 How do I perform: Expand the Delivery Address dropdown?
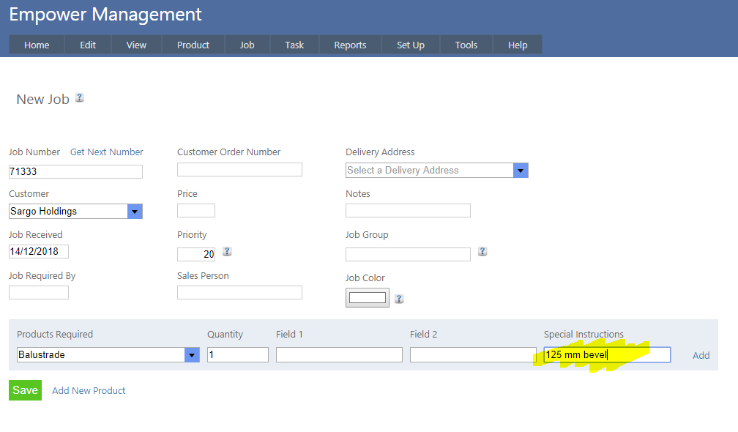(x=521, y=171)
